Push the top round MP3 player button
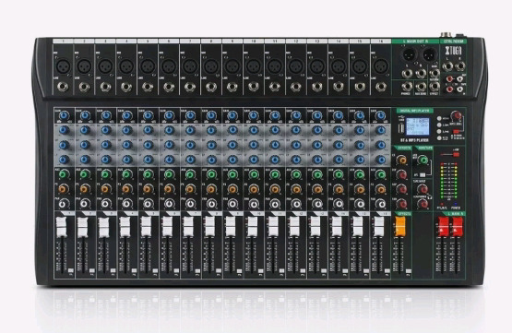Screen dimensions: 512x333 [439, 118]
